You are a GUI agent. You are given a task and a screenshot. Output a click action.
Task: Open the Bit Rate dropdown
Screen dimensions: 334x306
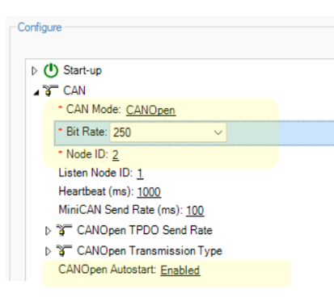pyautogui.click(x=218, y=132)
